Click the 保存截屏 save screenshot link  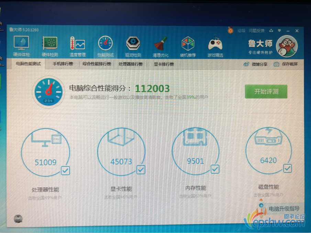click(x=290, y=64)
